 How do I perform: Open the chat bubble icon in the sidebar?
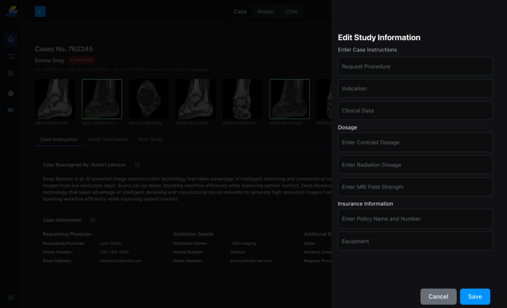click(x=10, y=56)
